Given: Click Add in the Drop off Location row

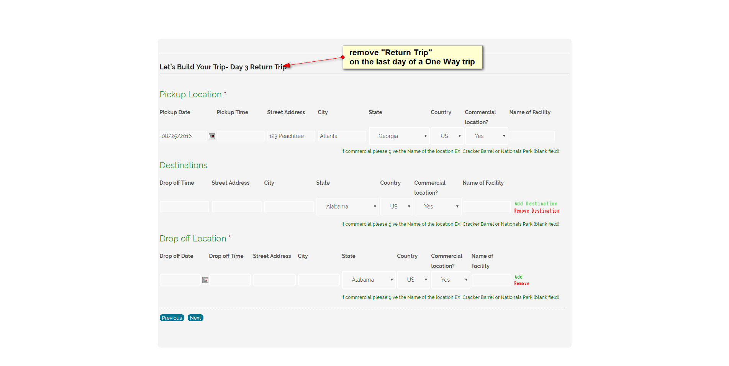Looking at the screenshot, I should 518,277.
